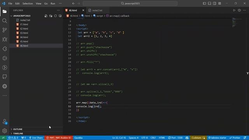The image size is (249, 140).
Task: Create a new folder in JAVASCRIPT2023
Action: (x=51, y=16)
